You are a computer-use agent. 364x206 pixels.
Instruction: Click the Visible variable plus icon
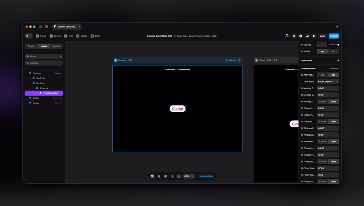point(302,51)
